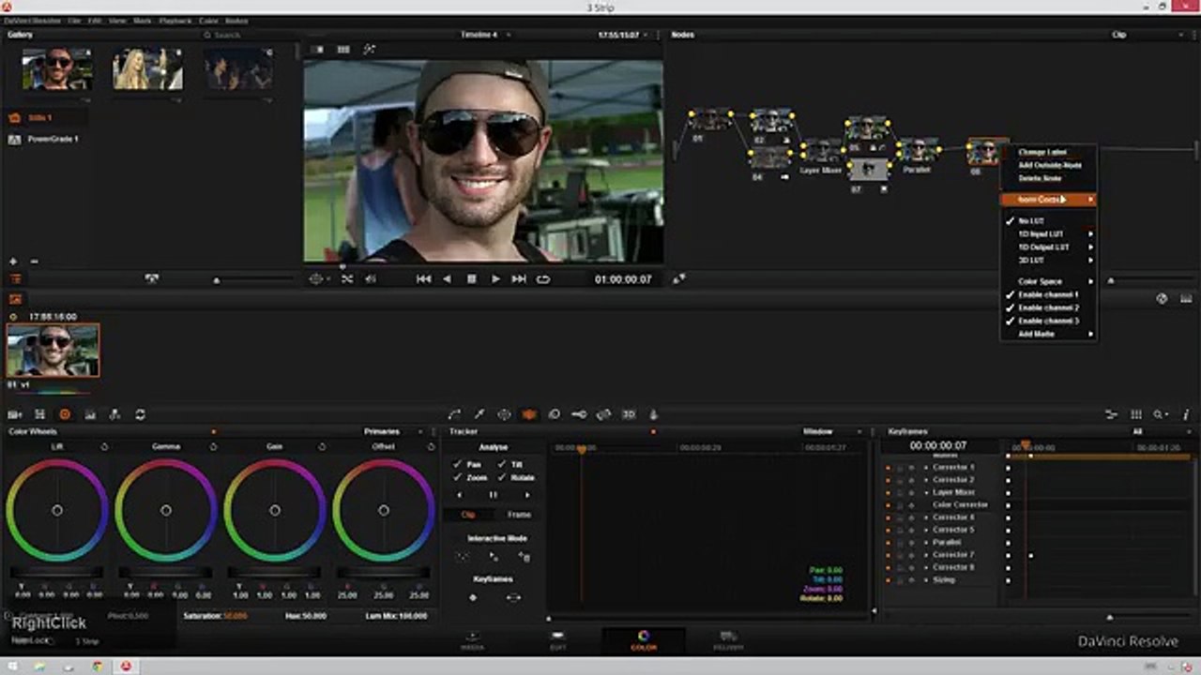Expand the 3D LUT submenu
Viewport: 1201px width, 675px height.
click(1048, 261)
